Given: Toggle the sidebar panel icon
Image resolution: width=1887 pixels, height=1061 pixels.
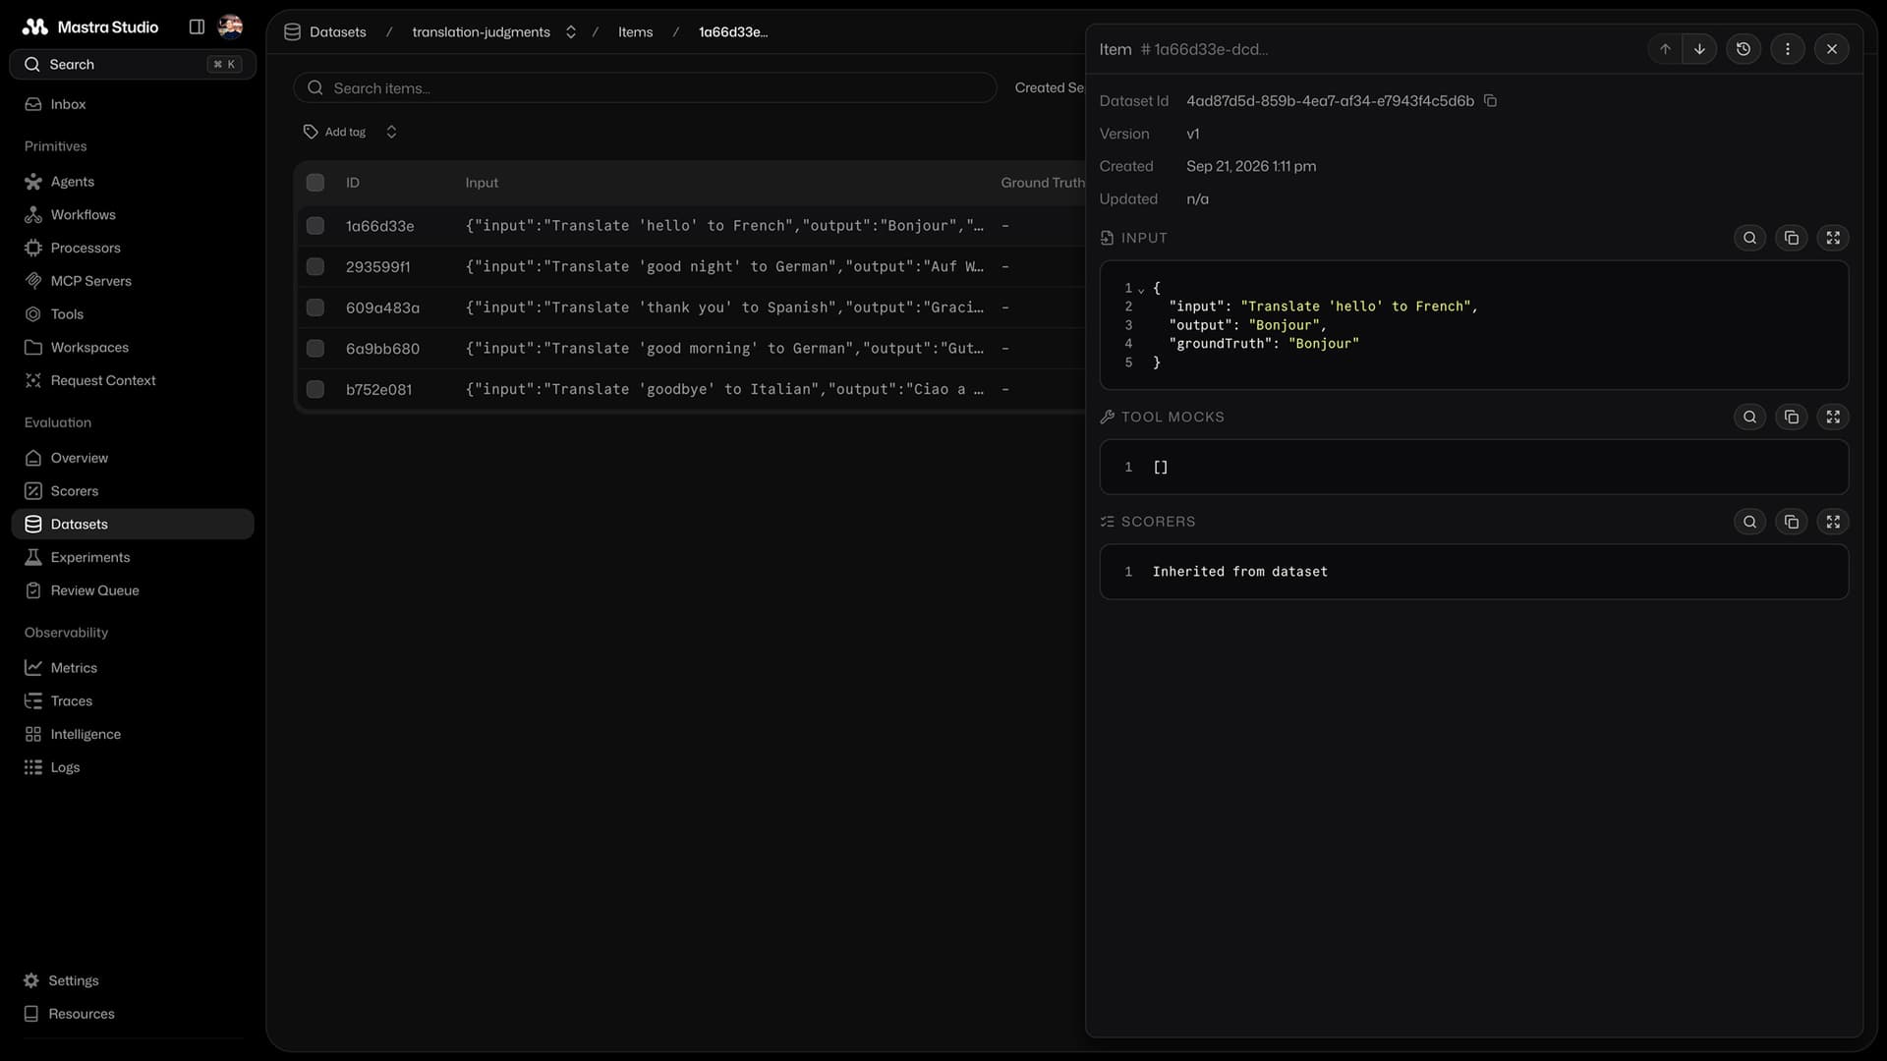Looking at the screenshot, I should (197, 27).
